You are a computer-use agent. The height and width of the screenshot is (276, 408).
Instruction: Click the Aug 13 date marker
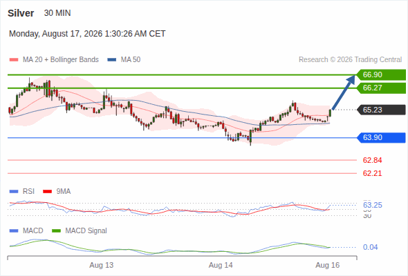[102, 265]
